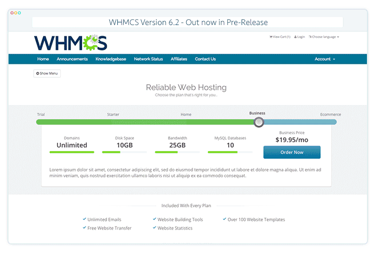Click checkmark beside Over 100 Website Templates
The height and width of the screenshot is (253, 376).
[223, 219]
